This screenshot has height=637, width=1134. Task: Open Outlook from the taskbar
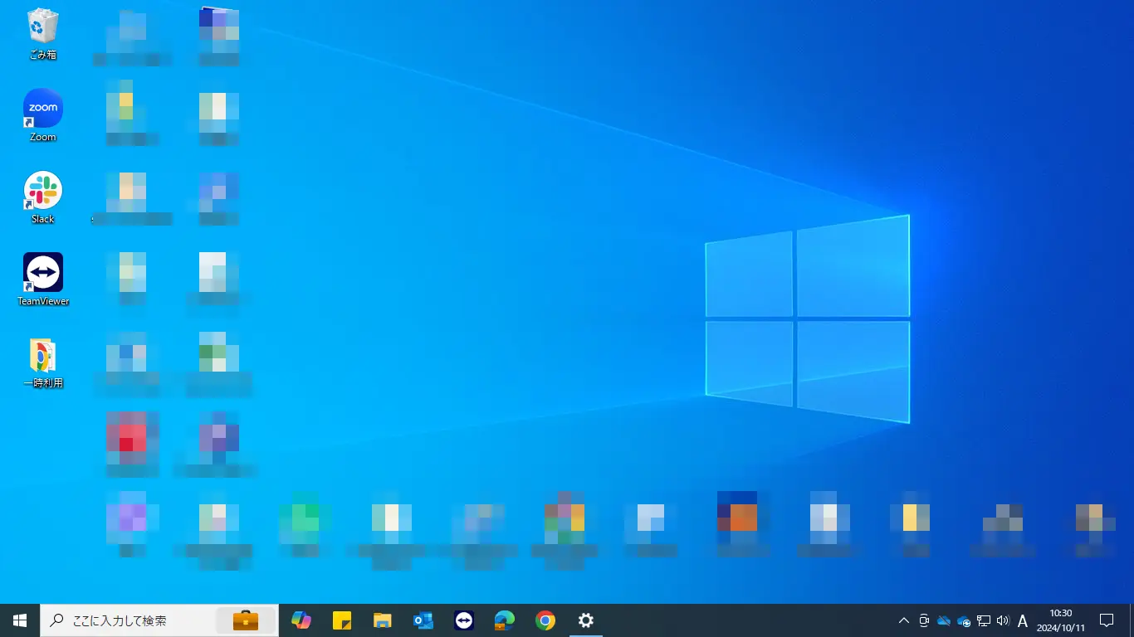(423, 620)
